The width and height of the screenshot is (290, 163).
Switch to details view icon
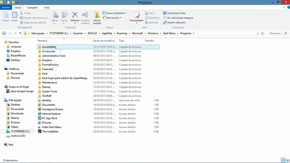tap(283, 160)
